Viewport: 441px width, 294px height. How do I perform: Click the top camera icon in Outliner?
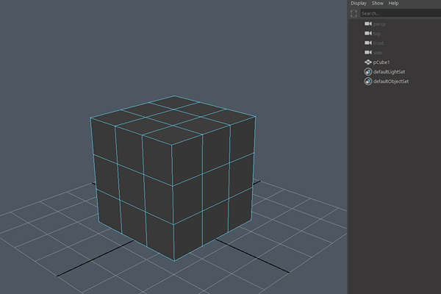(368, 34)
